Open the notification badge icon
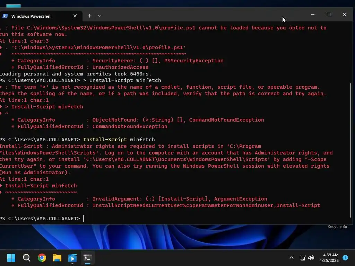The width and height of the screenshot is (355, 266). [x=345, y=257]
